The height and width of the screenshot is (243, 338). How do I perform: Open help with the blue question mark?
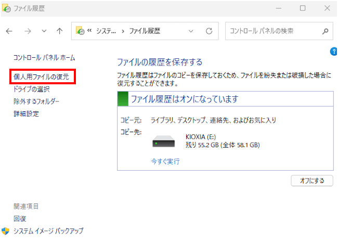[333, 52]
